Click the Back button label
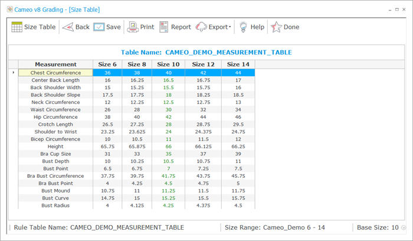The image size is (413, 241). [83, 27]
